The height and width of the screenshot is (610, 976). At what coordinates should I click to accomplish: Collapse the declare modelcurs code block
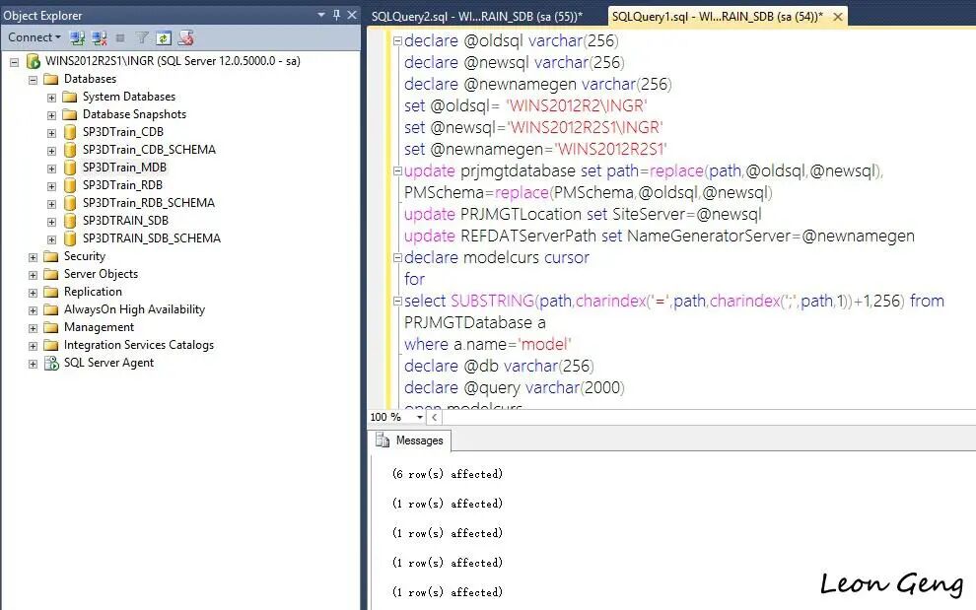click(x=397, y=257)
